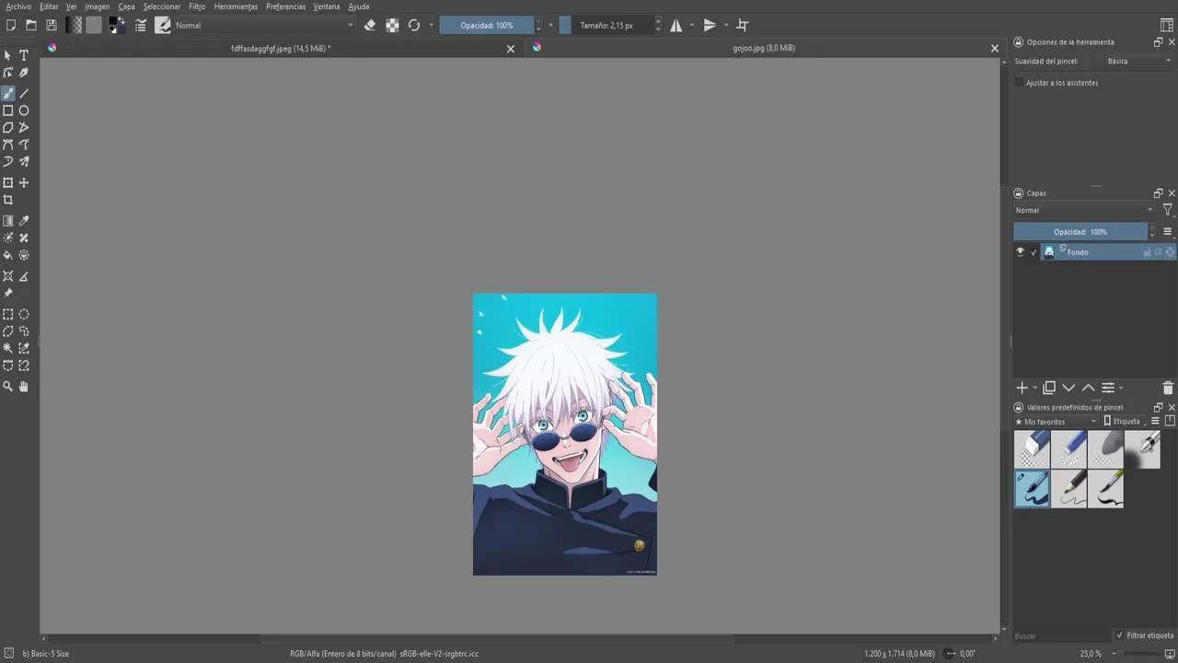Adjust the brush Opacidad slider in toolbar
The image size is (1178, 663).
coord(487,26)
